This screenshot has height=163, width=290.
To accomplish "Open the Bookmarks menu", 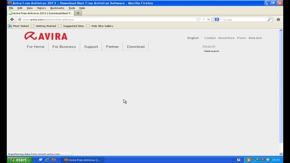I will coord(57,8).
